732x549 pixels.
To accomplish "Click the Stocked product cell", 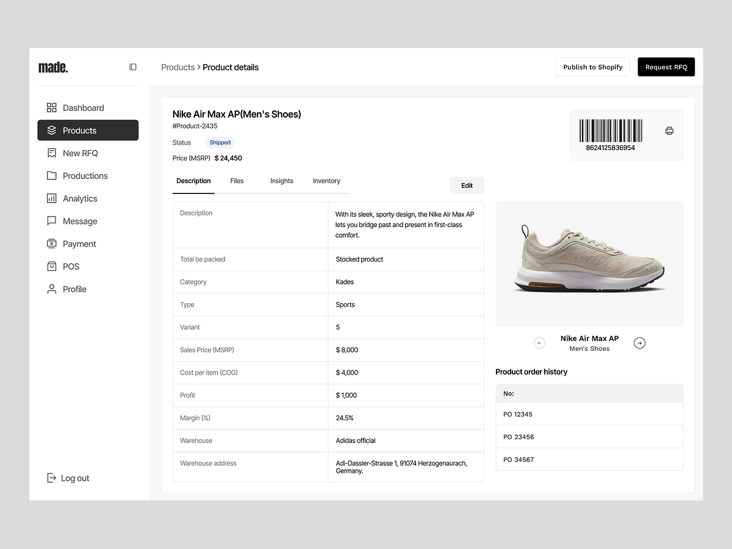I will (359, 259).
